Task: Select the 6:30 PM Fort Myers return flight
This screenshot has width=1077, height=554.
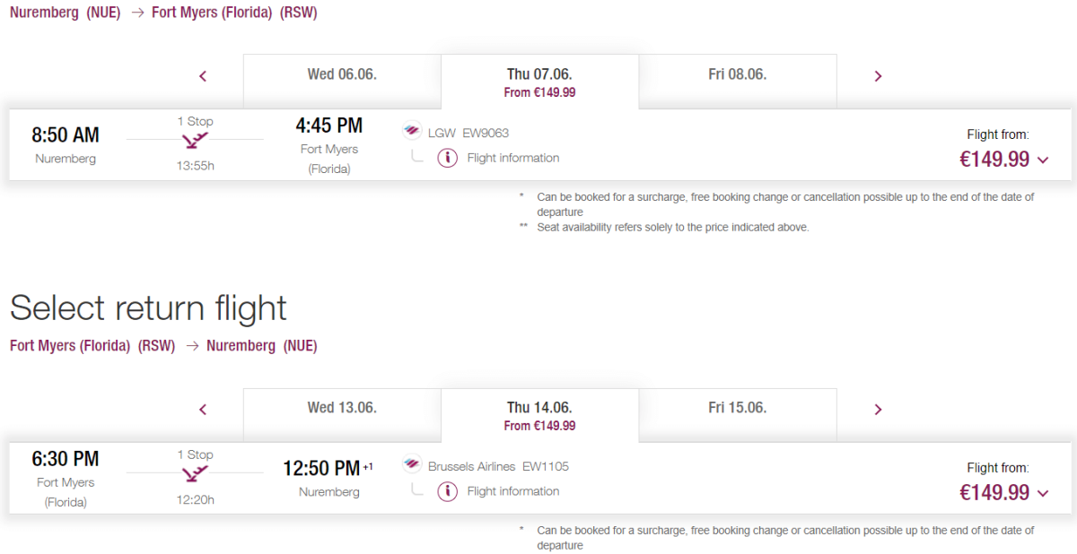Action: (66, 460)
